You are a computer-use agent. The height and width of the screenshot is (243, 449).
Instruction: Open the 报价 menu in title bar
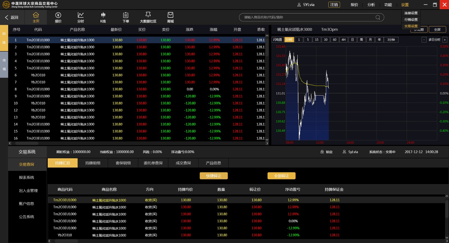[x=354, y=5]
